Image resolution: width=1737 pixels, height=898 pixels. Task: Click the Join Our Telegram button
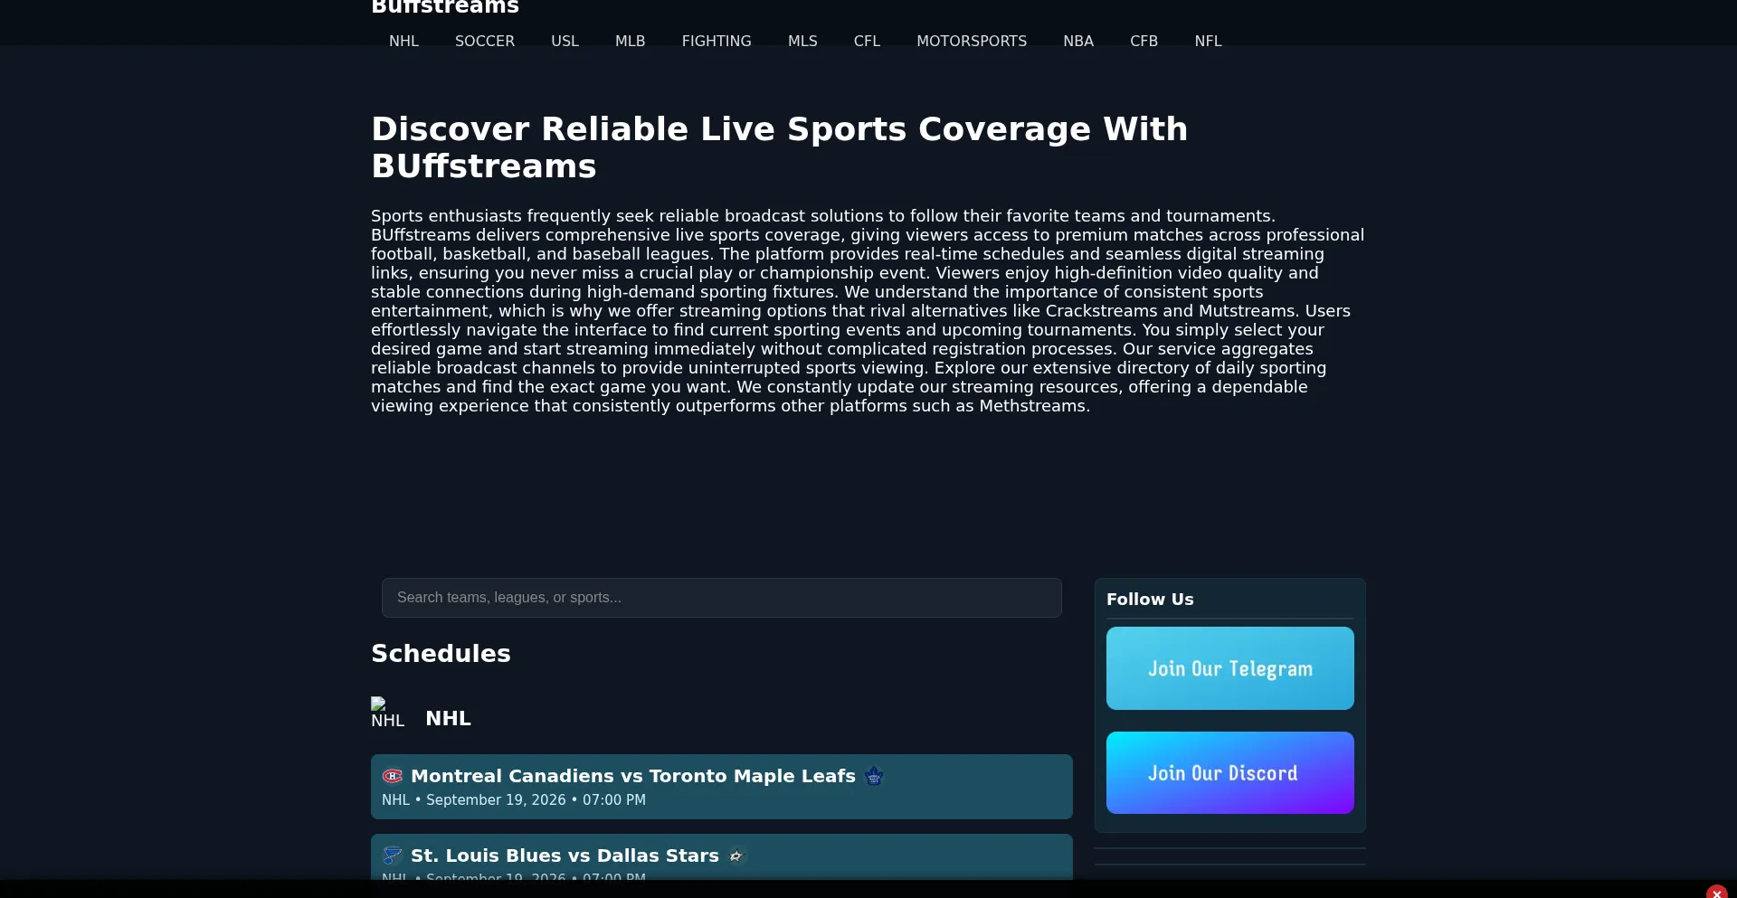click(x=1230, y=668)
